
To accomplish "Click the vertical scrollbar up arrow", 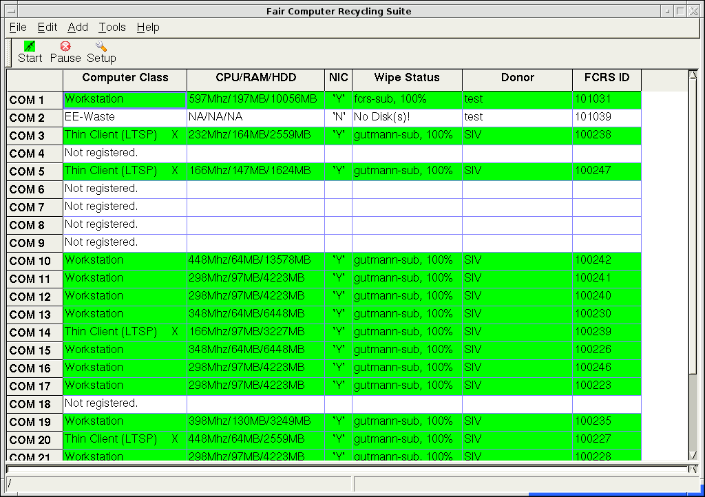I will point(693,75).
